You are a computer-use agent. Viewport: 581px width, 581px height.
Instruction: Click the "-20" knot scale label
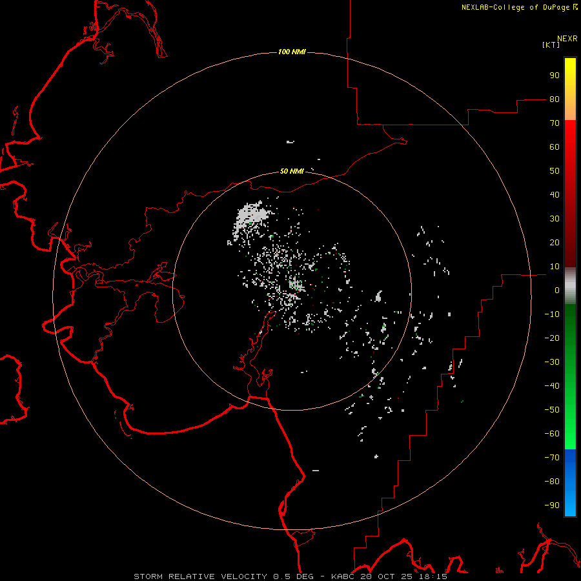(x=552, y=338)
